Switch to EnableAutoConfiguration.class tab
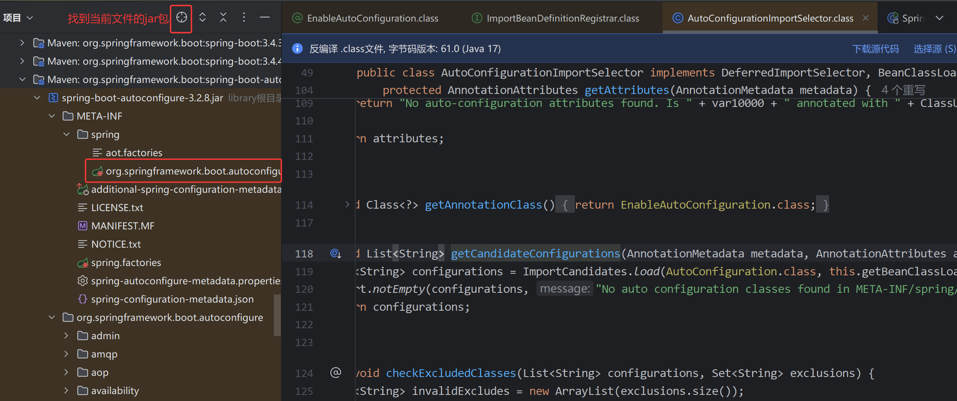Screen dimensions: 957x401 pyautogui.click(x=366, y=18)
